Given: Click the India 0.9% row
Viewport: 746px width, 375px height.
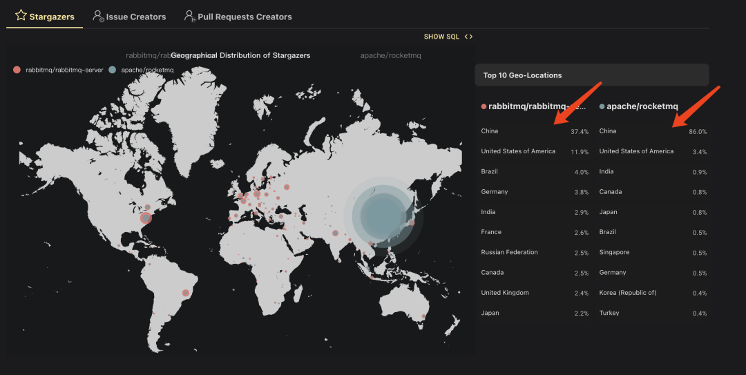Looking at the screenshot, I should [x=653, y=172].
